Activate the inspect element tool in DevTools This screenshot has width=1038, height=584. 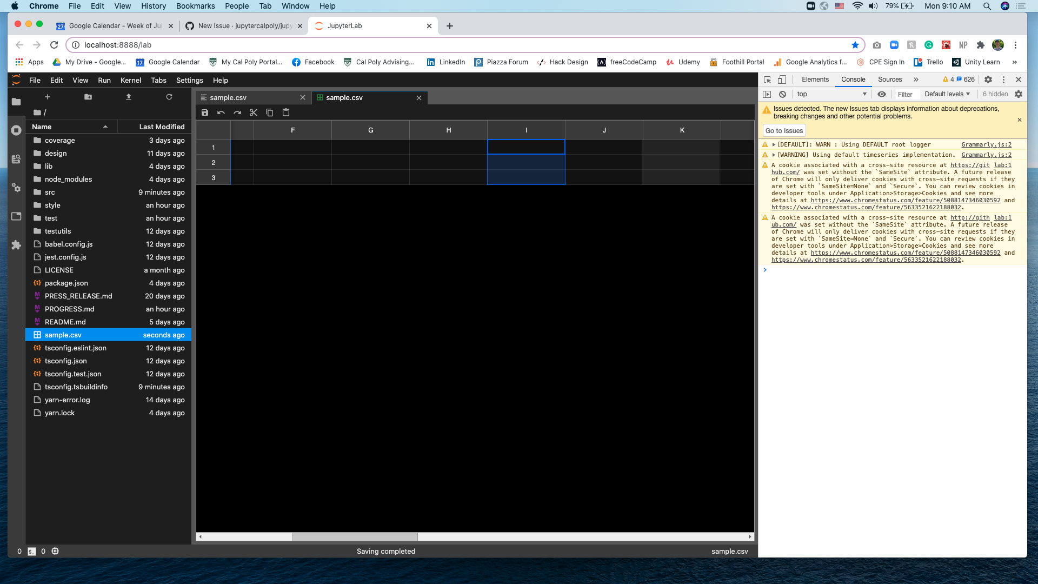pyautogui.click(x=767, y=79)
